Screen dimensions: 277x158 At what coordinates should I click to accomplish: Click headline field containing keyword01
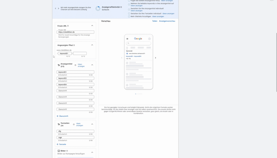(x=75, y=72)
